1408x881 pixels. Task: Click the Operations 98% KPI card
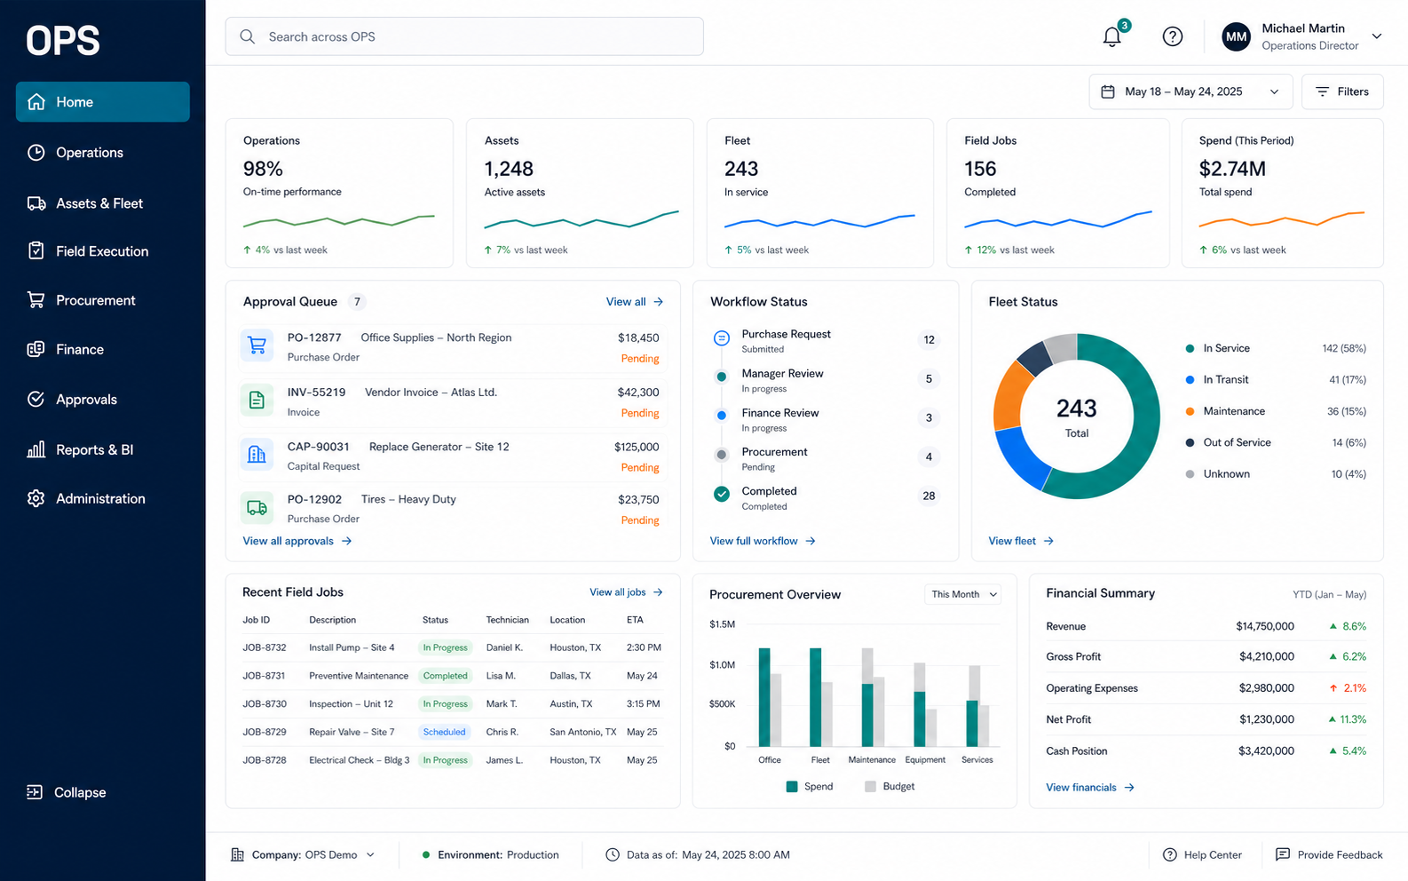tap(339, 193)
